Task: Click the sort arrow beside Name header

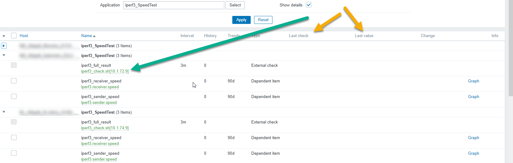Action: pyautogui.click(x=94, y=36)
